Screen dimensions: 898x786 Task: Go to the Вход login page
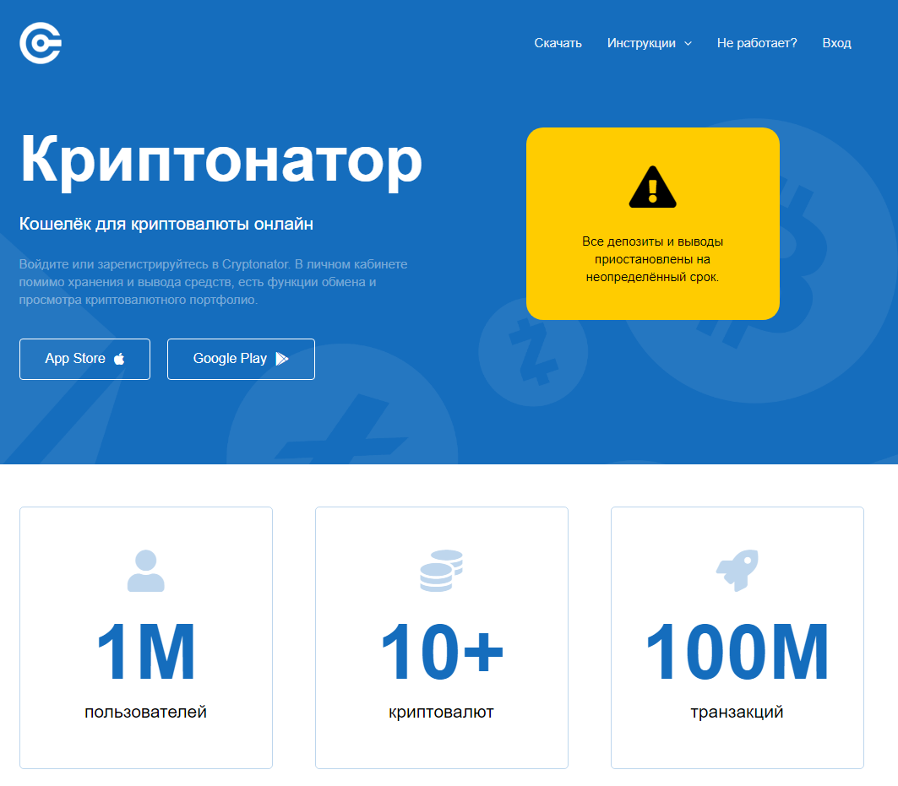836,43
